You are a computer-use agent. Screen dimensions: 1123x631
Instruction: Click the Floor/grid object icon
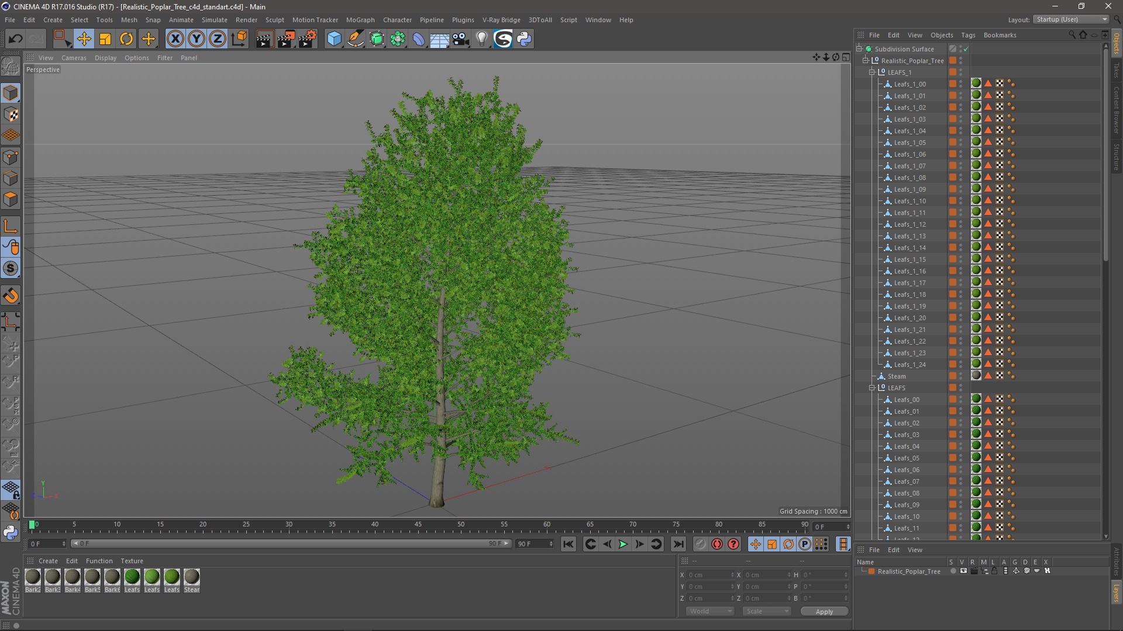439,39
